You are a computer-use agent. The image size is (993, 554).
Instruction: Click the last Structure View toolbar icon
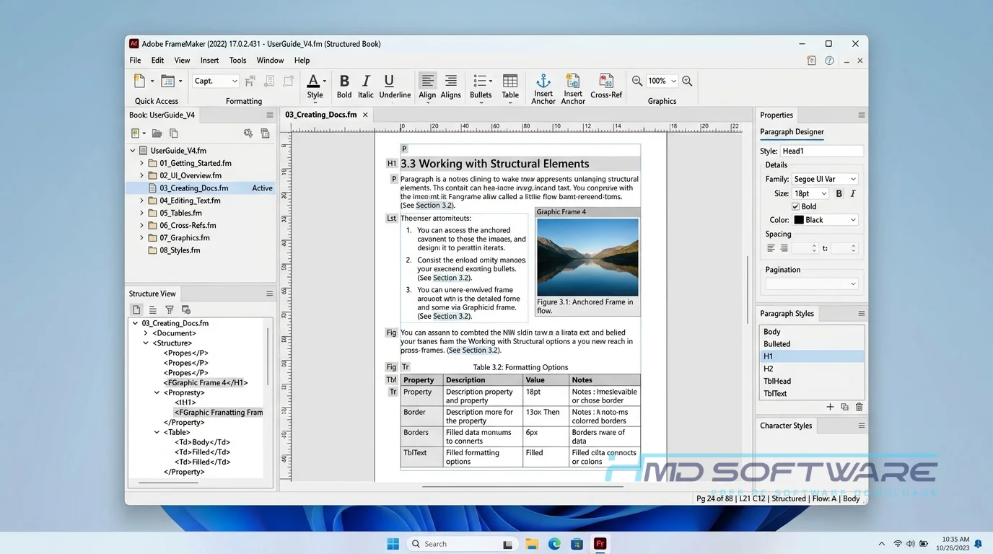tap(186, 309)
